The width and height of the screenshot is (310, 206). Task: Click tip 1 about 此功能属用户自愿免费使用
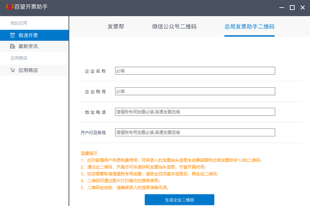tap(171, 160)
